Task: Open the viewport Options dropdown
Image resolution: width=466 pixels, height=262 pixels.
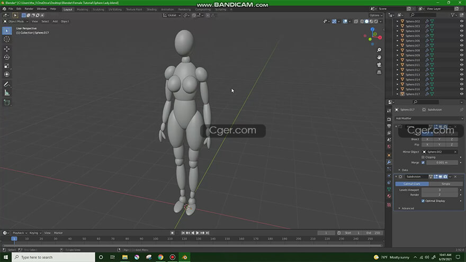Action: 376,15
